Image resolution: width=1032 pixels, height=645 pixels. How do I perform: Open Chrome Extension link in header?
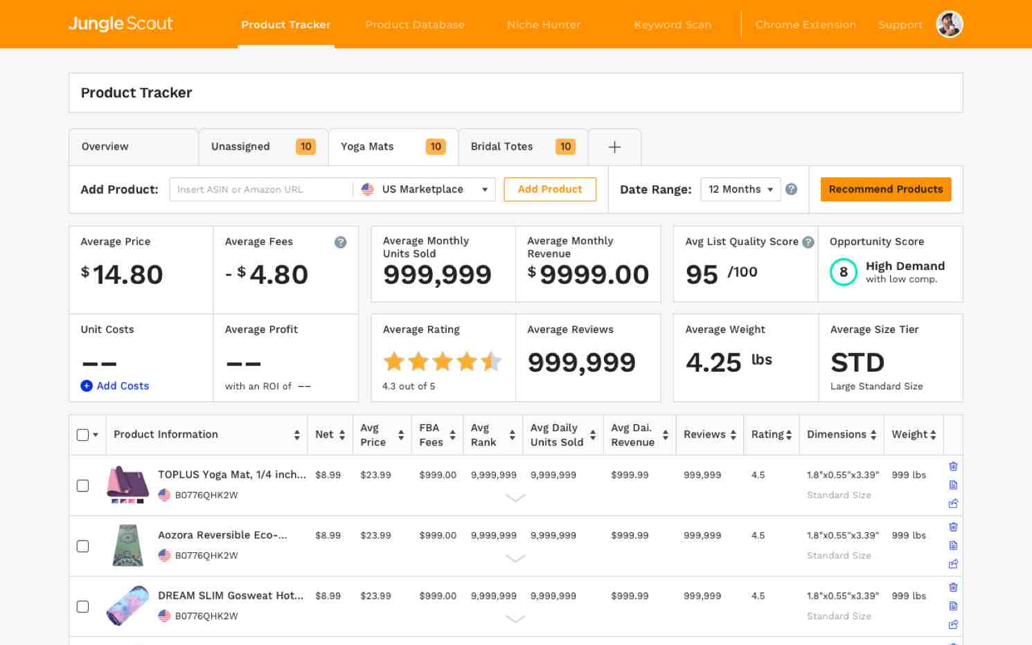click(806, 24)
